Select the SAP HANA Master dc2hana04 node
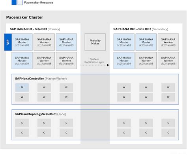Viewport: 187px width, 155px height. tap(124, 61)
